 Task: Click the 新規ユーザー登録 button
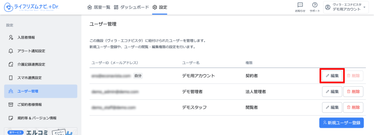coord(341,123)
